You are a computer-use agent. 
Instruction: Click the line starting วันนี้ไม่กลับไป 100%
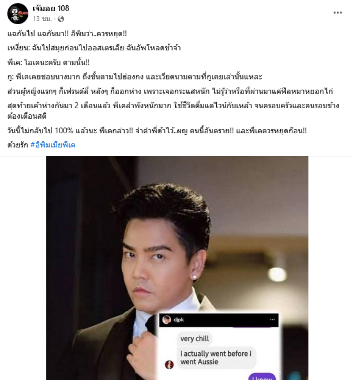point(157,131)
